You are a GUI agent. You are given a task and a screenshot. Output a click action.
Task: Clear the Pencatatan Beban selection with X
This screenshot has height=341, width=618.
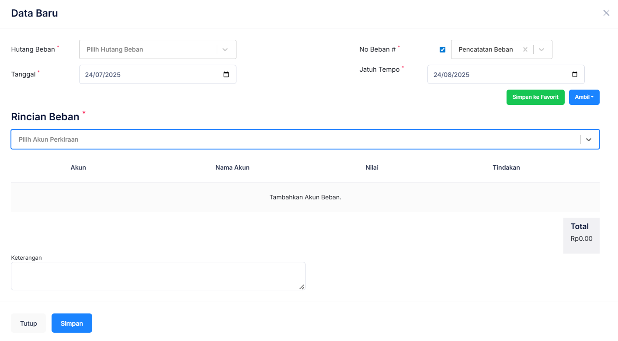pyautogui.click(x=525, y=49)
